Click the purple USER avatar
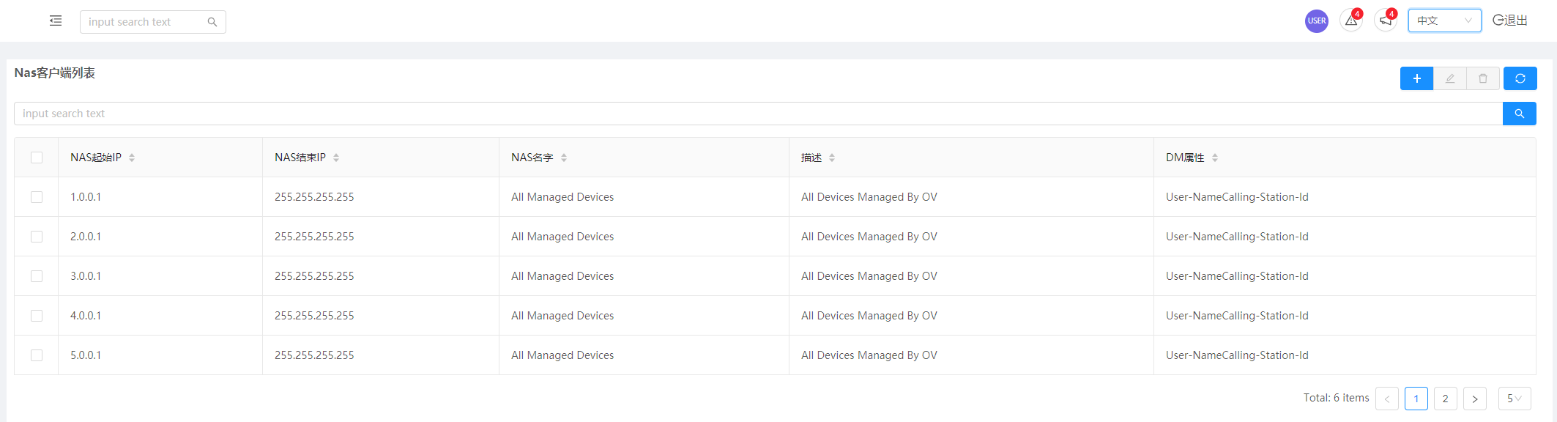Screen dimensions: 1557x422 point(1317,21)
